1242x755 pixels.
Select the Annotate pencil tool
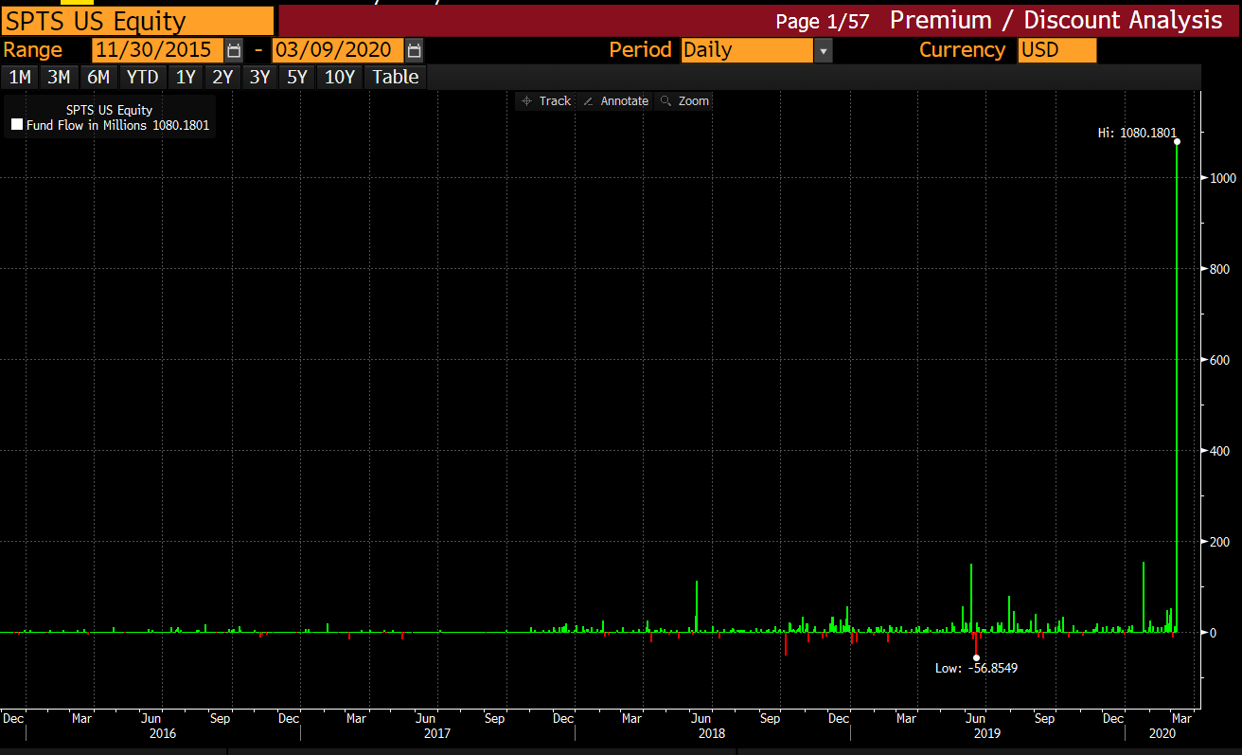615,100
